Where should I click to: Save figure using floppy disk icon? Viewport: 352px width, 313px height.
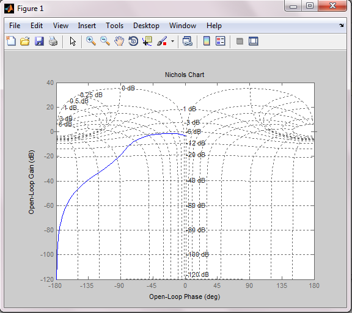point(39,42)
